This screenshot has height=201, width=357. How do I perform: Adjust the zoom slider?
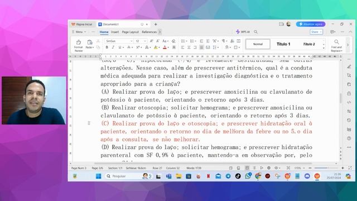click(326, 168)
